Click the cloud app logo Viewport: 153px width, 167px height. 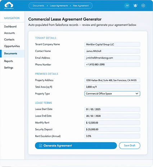click(9, 5)
